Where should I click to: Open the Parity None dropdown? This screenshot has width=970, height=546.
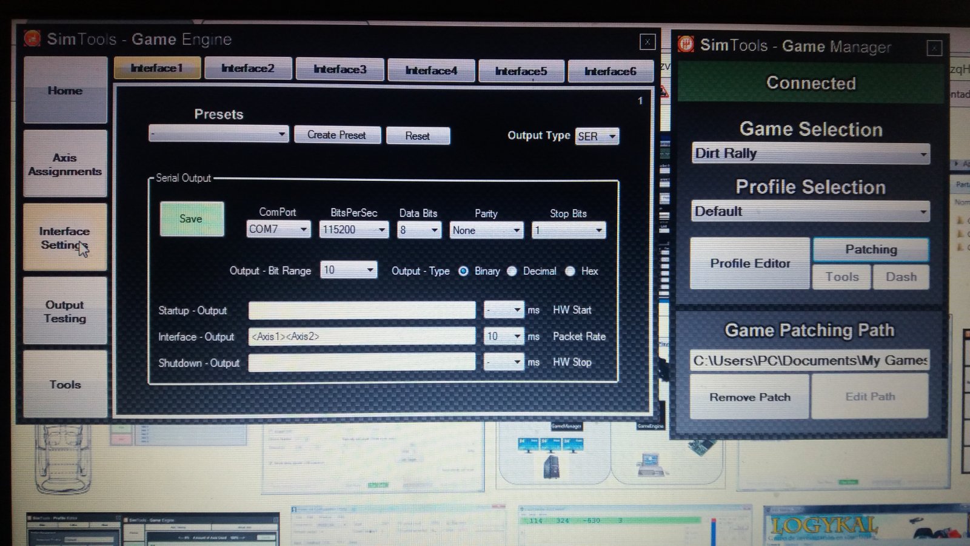[486, 231]
